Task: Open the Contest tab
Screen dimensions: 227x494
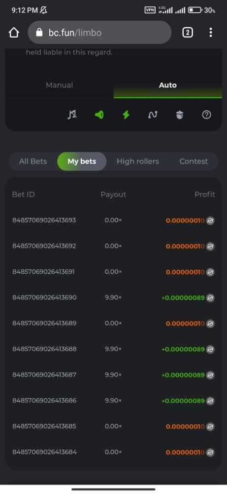Action: click(x=194, y=162)
